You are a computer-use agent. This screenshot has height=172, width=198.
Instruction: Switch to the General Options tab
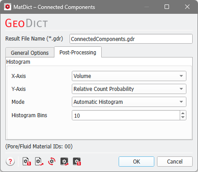(30, 53)
